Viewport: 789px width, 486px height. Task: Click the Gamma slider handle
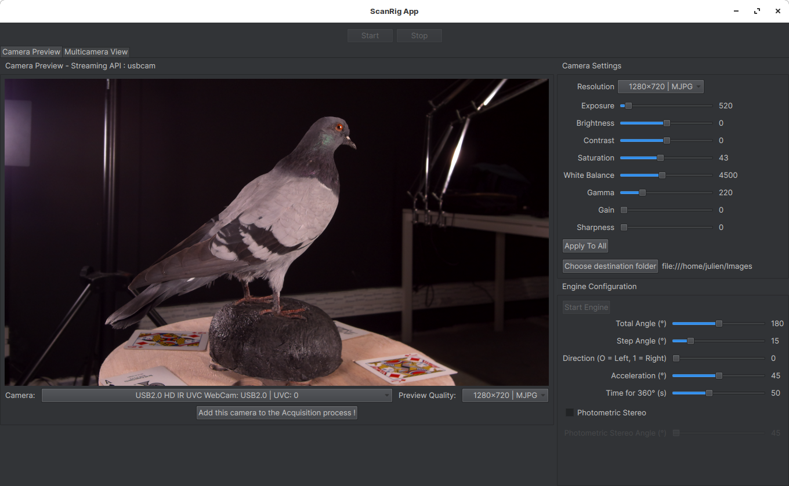(642, 193)
